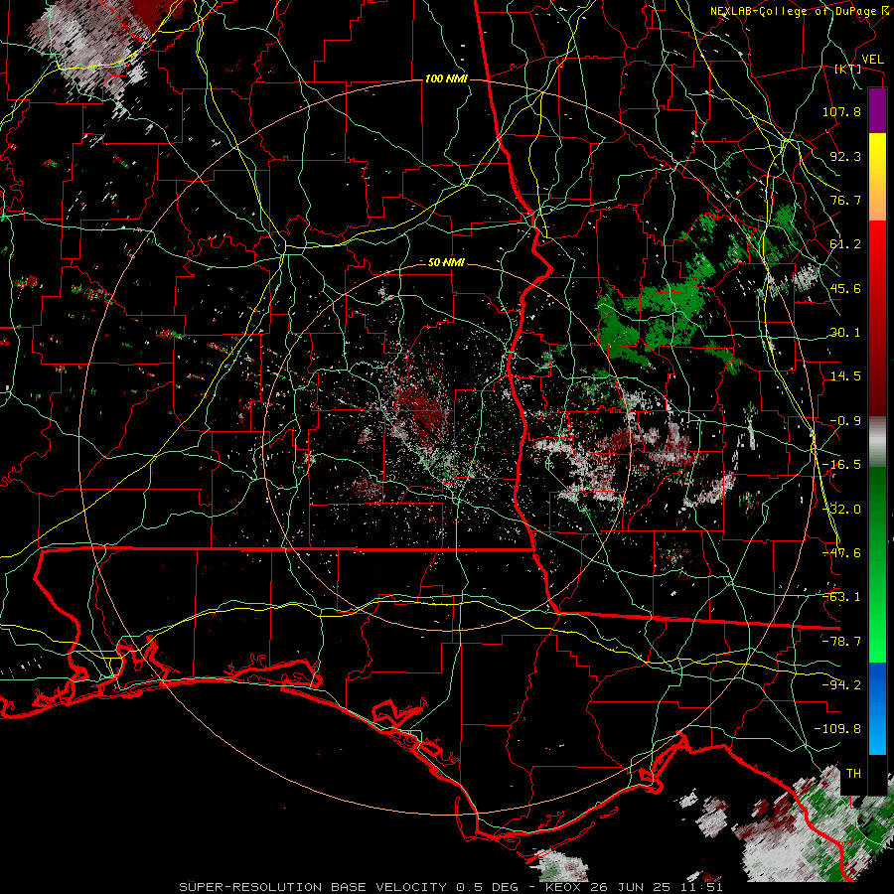Select the 76.7 scale value
Viewport: 894px width, 894px height.
845,200
